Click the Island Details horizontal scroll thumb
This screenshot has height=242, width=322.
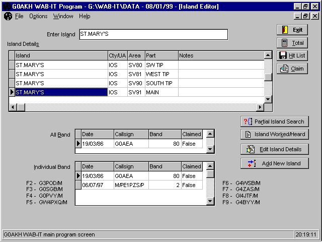21,107
